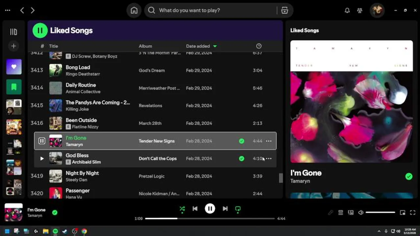Toggle liked check on God Bless row
Image resolution: width=420 pixels, height=236 pixels.
pos(242,159)
